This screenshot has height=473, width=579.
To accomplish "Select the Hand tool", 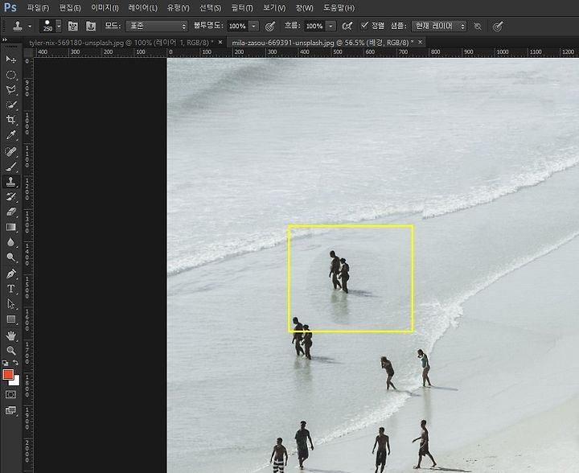I will [11, 335].
